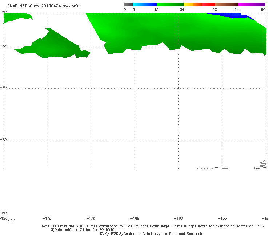Click the scale label 50
This screenshot has width=269, height=236.
click(215, 9)
